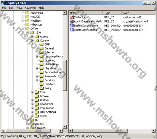Collapse the 12.0 key
This screenshot has width=157, height=139.
pos(28,33)
